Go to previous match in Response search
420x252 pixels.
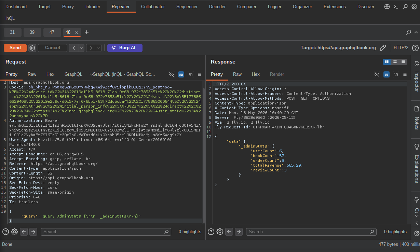pyautogui.click(x=229, y=232)
